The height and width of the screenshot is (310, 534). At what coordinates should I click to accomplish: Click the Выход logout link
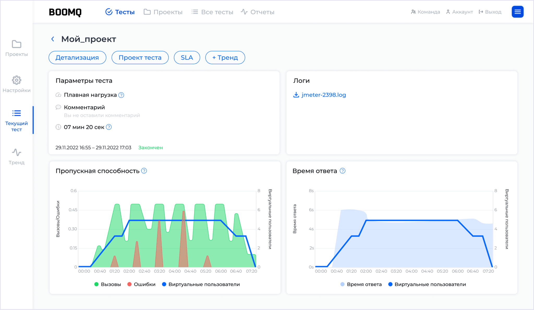tap(490, 12)
